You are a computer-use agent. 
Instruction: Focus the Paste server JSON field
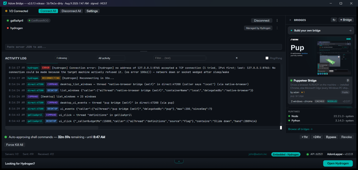[x=143, y=47]
